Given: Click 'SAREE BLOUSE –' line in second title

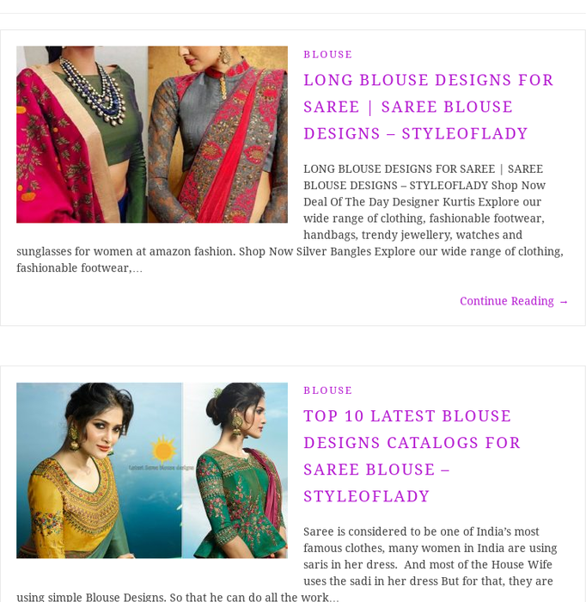Looking at the screenshot, I should point(376,470).
